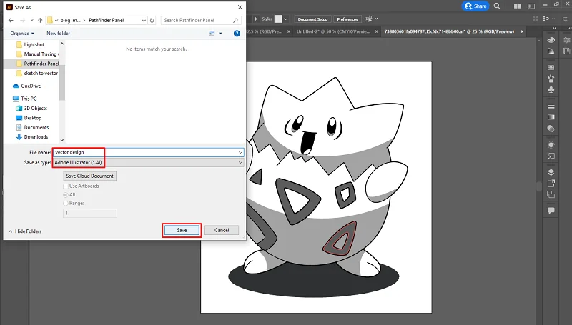Open the Layers panel icon
The image size is (572, 325).
pos(551,172)
